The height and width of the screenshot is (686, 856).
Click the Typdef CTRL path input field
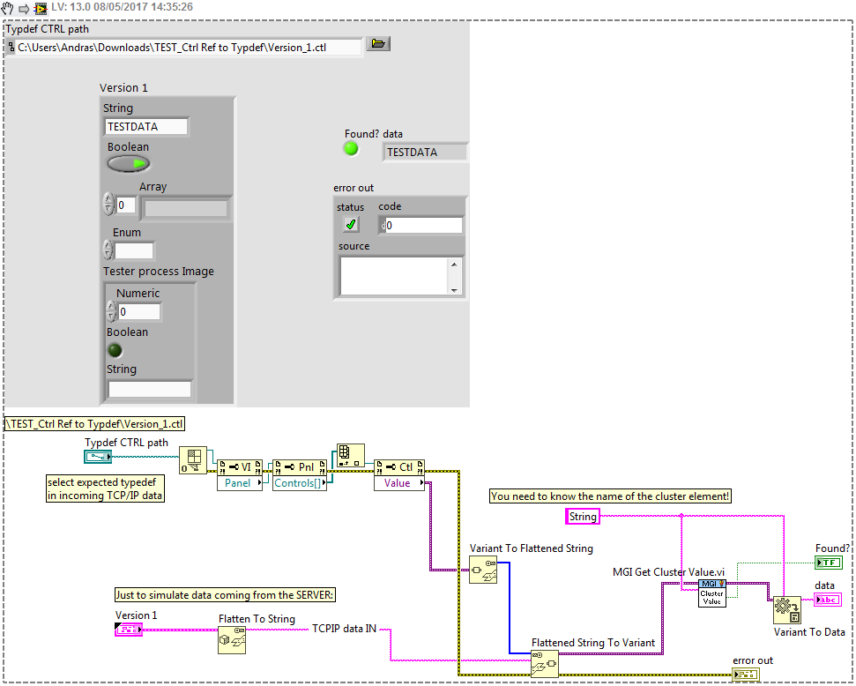tap(188, 48)
